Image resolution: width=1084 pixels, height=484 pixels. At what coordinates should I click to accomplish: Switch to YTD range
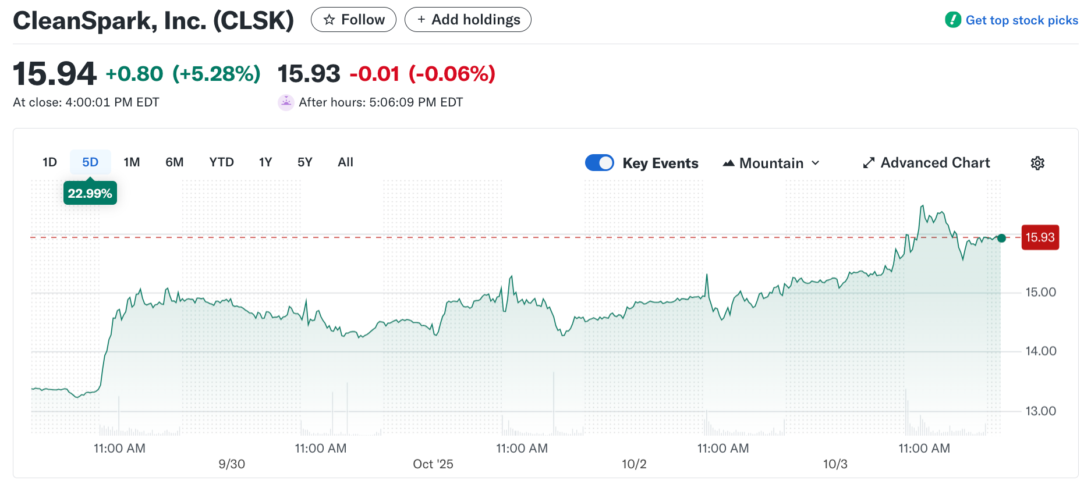point(221,162)
